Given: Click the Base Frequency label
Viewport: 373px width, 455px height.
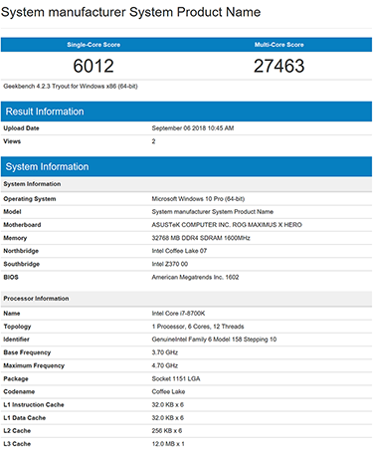Looking at the screenshot, I should click(x=27, y=352).
